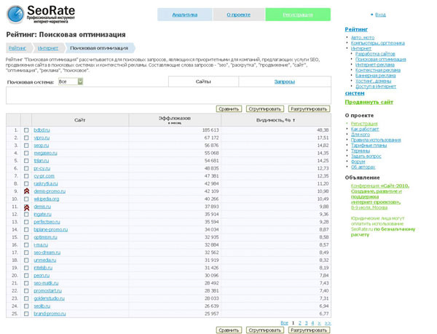This screenshot has width=437, height=334.
Task: Click the upper Разгруппировать button
Action: coord(309,109)
